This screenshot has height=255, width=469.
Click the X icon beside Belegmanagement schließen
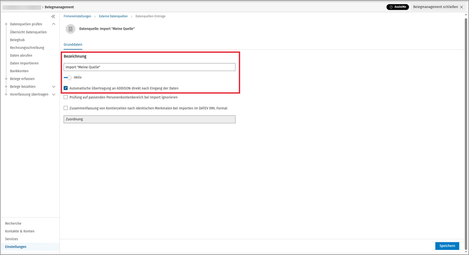click(461, 7)
